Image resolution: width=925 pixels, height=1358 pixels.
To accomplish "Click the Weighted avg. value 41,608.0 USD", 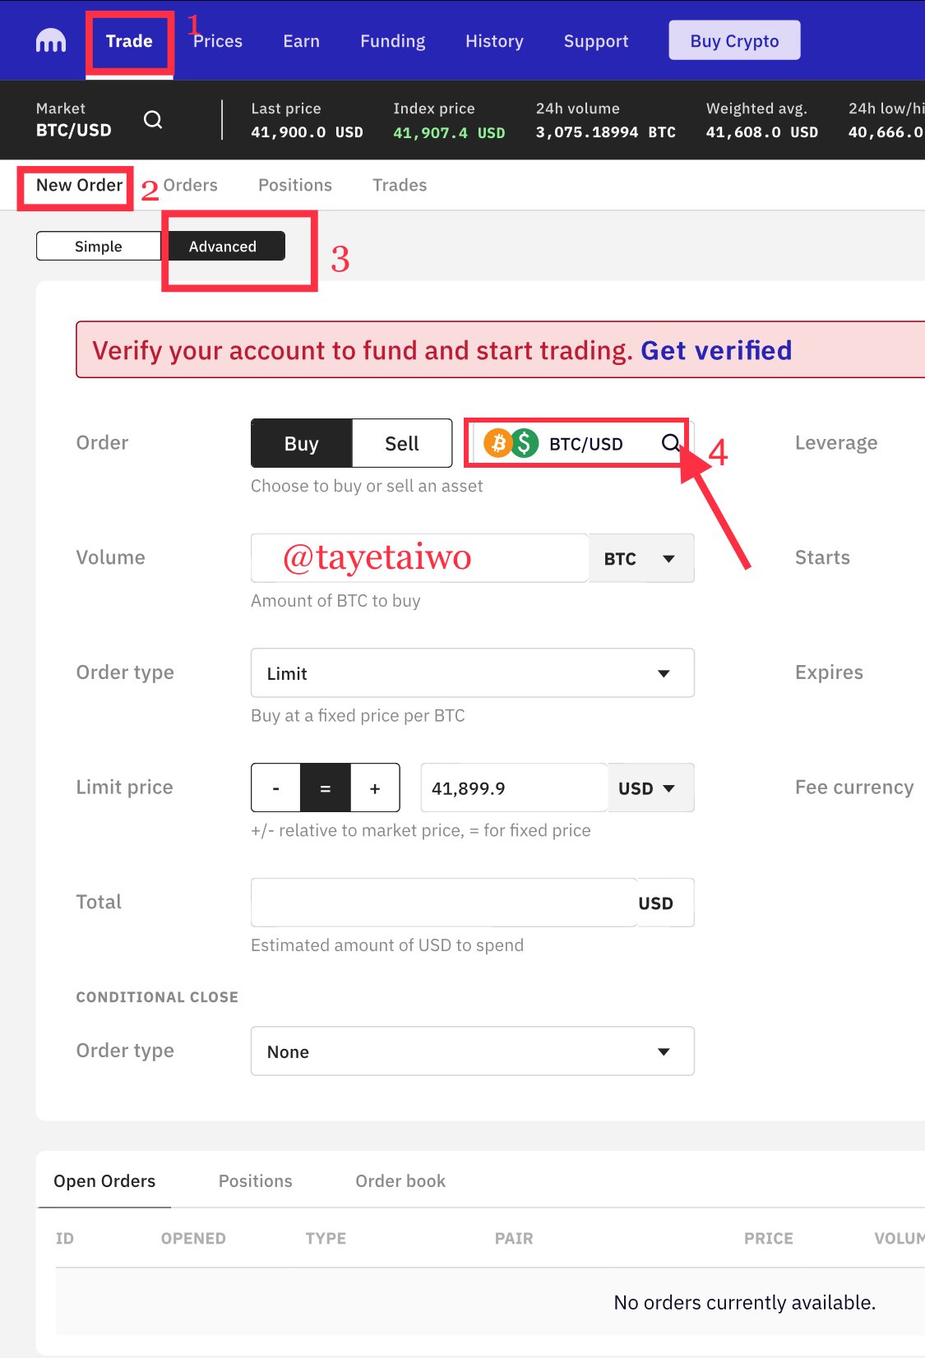I will [762, 132].
